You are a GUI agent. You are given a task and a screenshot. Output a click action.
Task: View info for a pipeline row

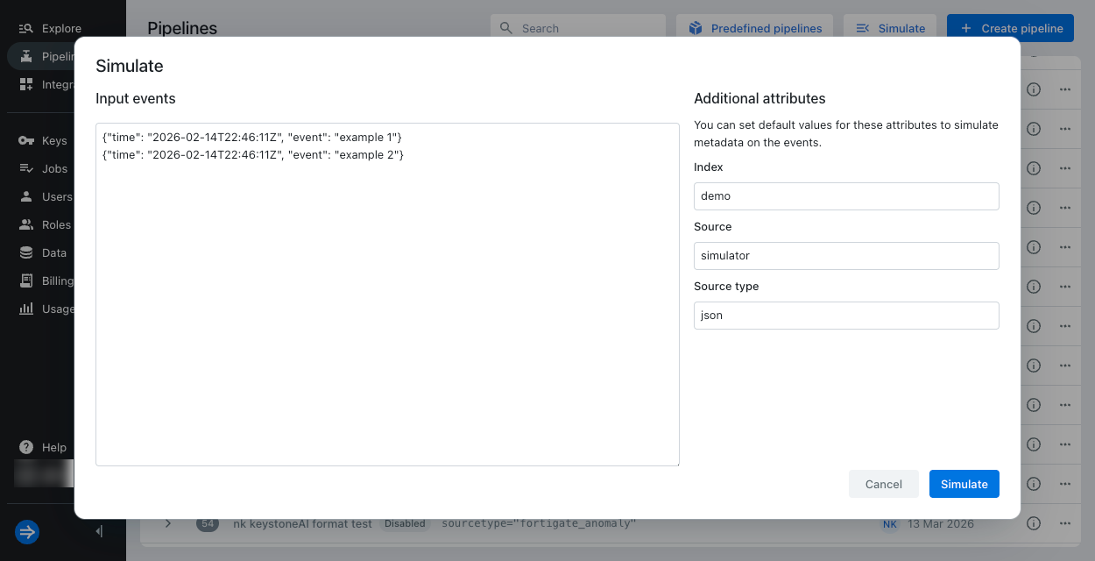(x=1033, y=89)
